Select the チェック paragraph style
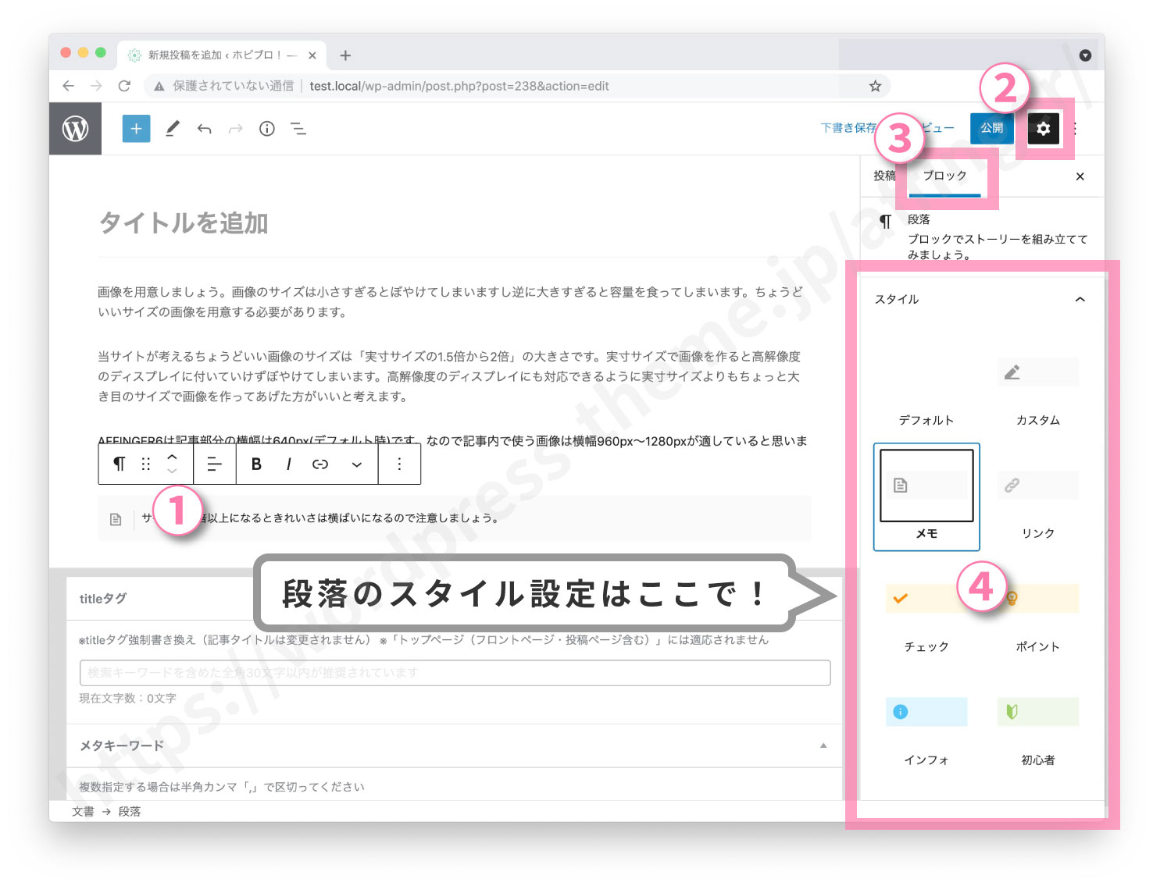1153x886 pixels. [x=926, y=611]
